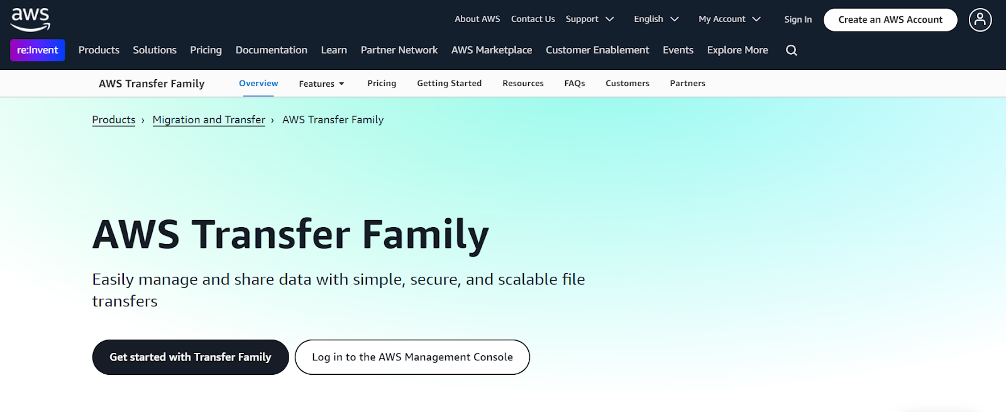The height and width of the screenshot is (412, 1006).
Task: Open the Products menu
Action: coord(99,50)
